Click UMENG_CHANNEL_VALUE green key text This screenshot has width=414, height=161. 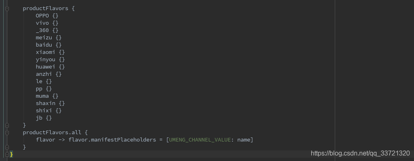pos(200,140)
